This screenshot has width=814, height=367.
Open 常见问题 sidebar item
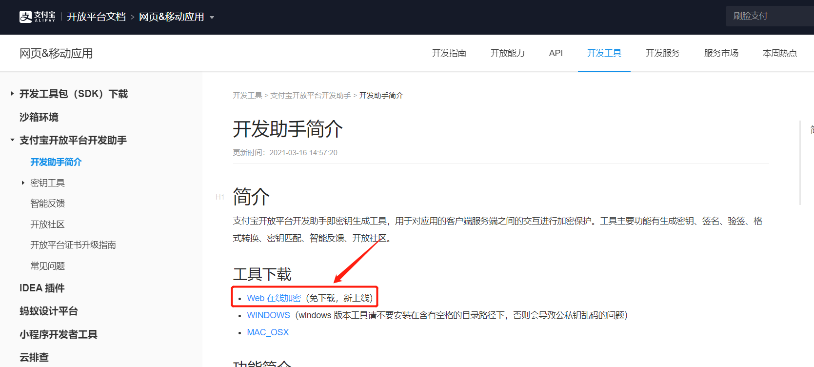pos(47,266)
